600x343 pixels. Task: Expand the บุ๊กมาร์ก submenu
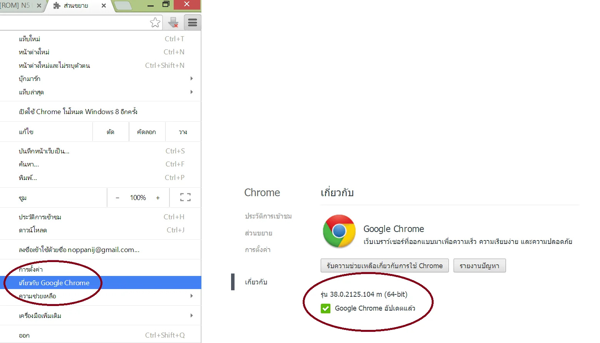[101, 79]
